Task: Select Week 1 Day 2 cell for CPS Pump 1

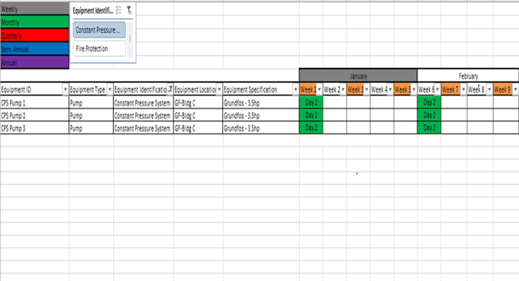Action: 311,102
